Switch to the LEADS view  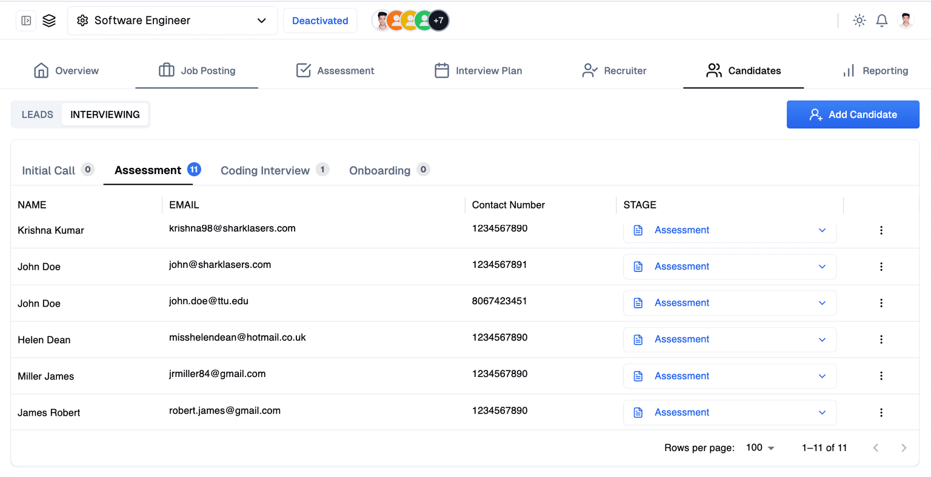38,115
